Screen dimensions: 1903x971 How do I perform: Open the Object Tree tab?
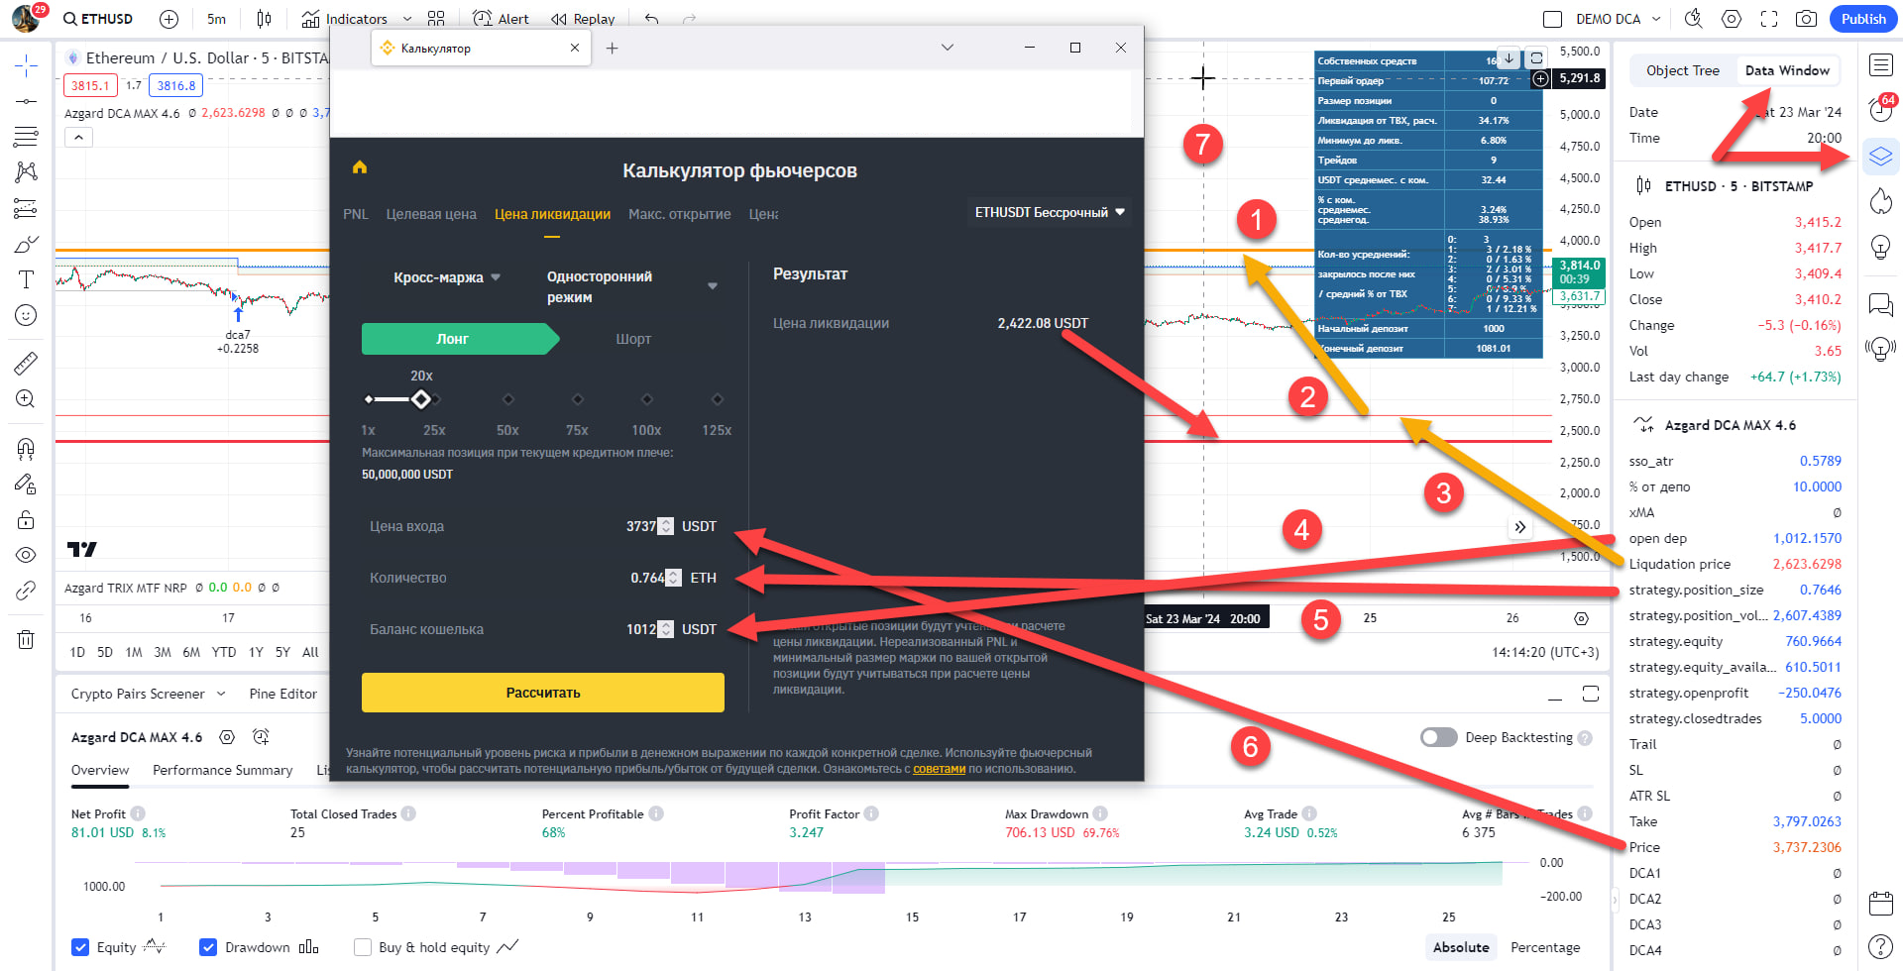click(x=1683, y=70)
